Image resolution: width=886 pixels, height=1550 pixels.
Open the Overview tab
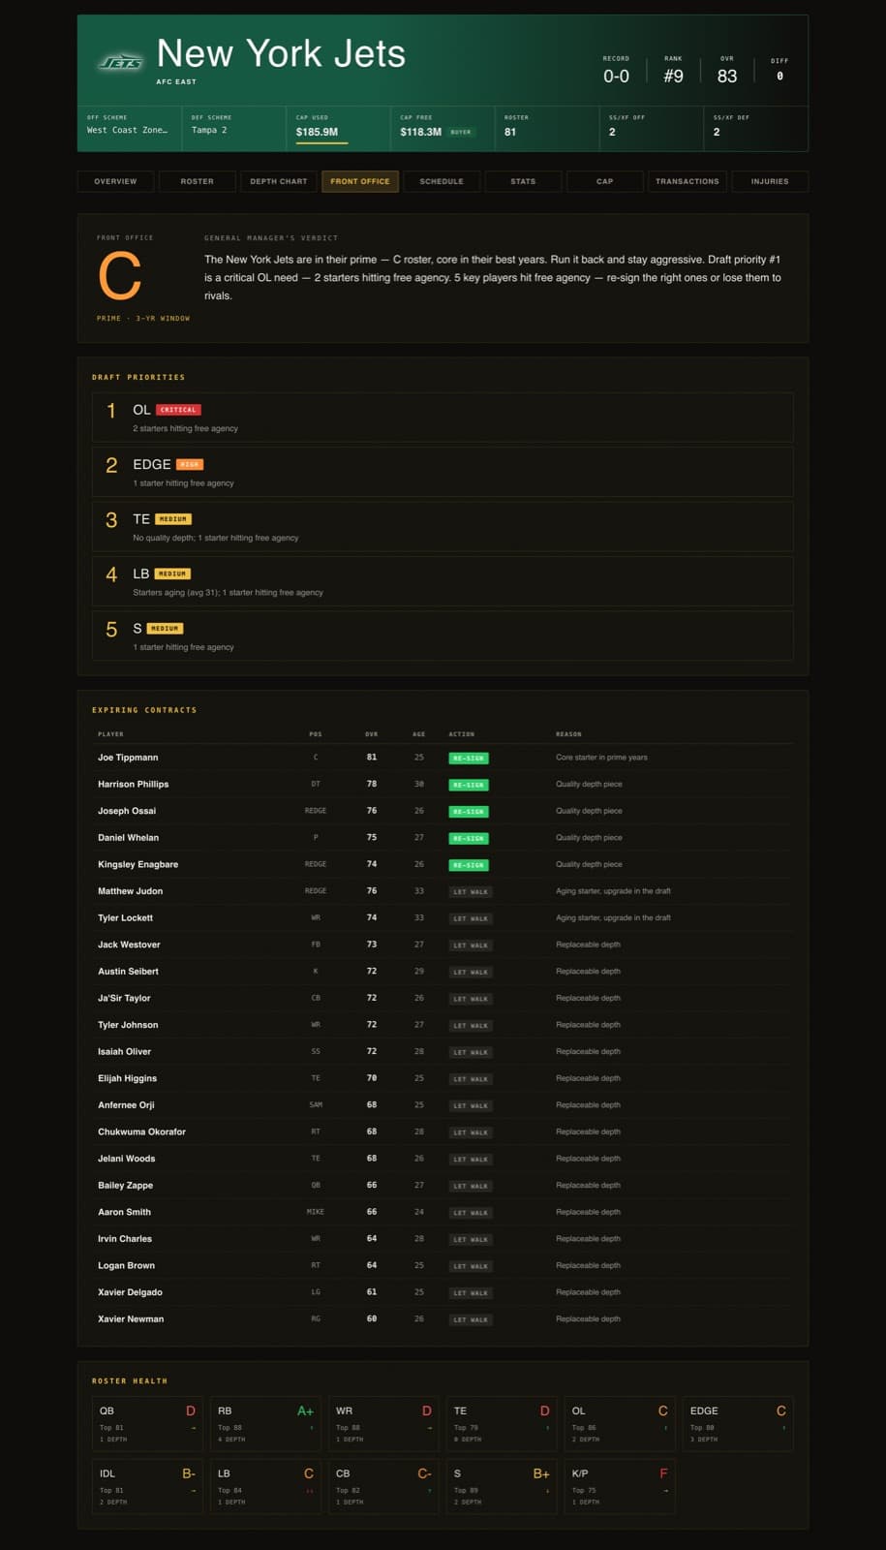(x=116, y=181)
